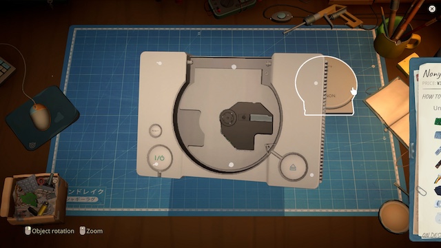
Task: Click the green circuit board item on the clipboard
Action: [438, 122]
